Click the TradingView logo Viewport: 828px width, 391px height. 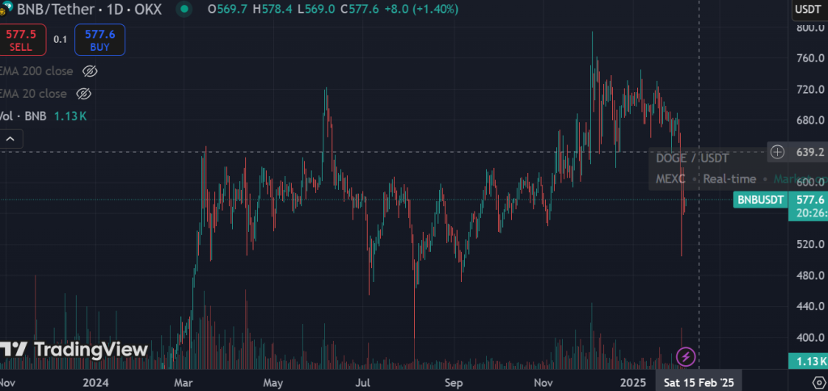click(x=74, y=349)
